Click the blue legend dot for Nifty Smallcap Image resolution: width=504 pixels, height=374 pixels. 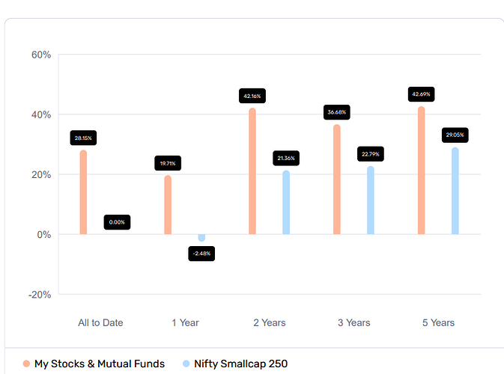186,364
